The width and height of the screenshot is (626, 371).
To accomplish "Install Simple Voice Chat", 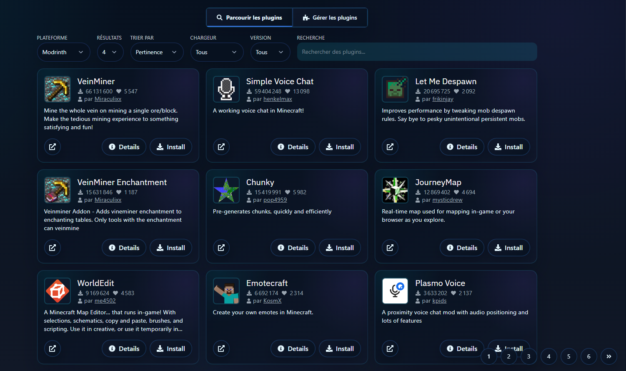I will pyautogui.click(x=340, y=147).
